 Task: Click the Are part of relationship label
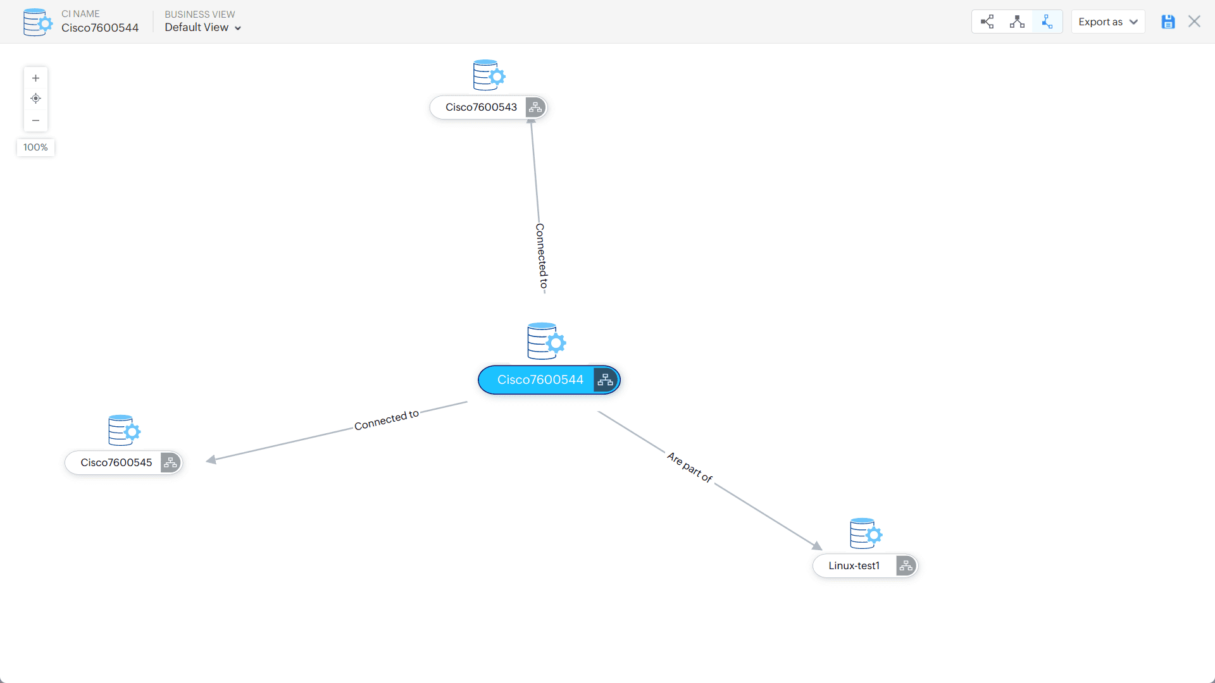pyautogui.click(x=689, y=467)
